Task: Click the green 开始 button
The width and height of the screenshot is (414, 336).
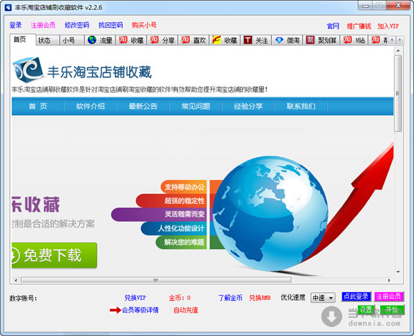Action: click(392, 309)
